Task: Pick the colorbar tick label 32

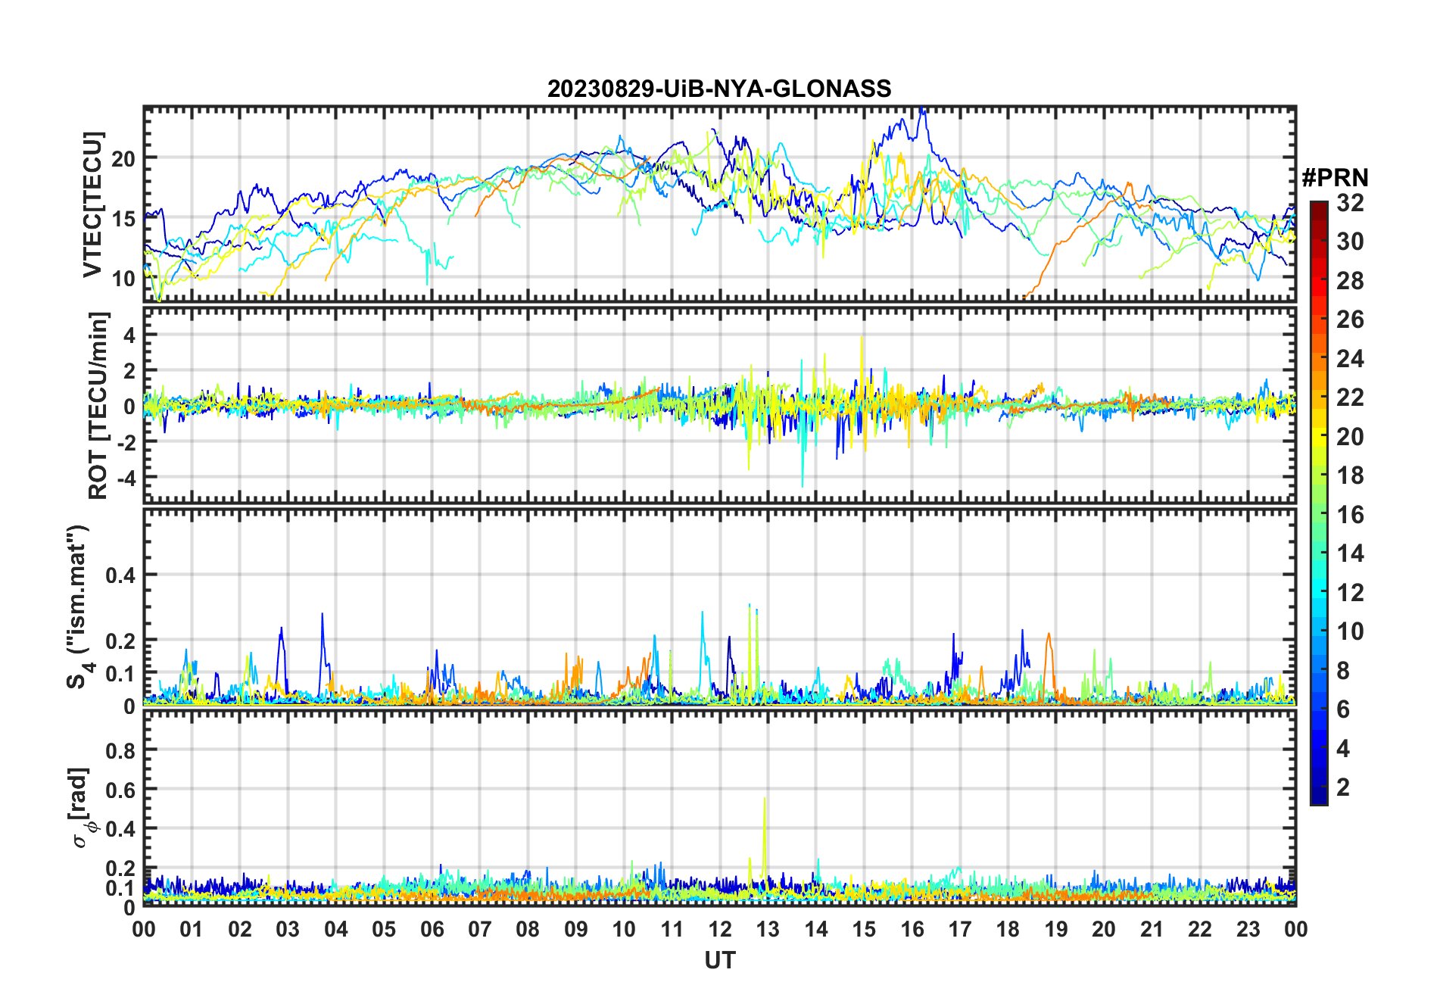Action: 1350,203
